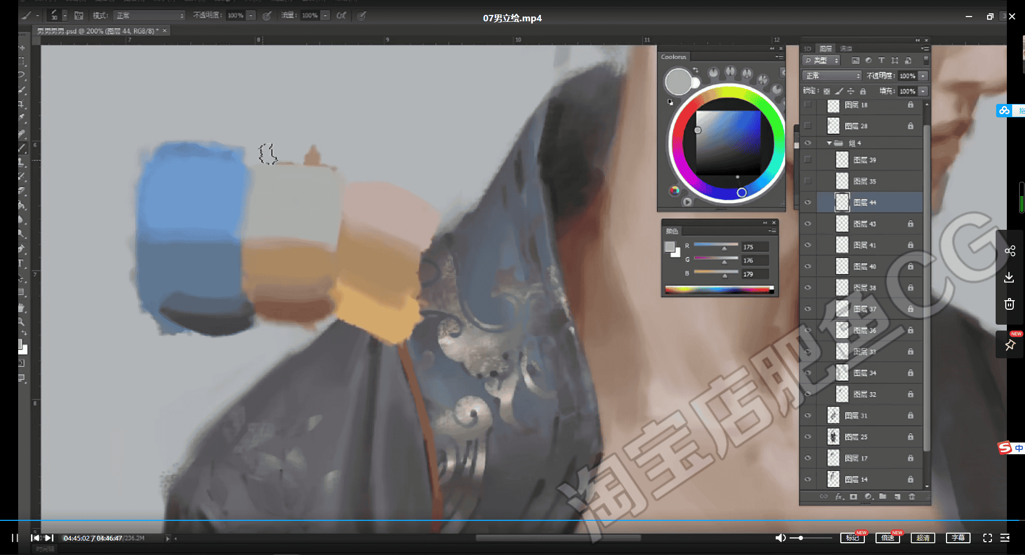Hide layer 图层 44 with eye icon
This screenshot has width=1025, height=555.
tap(808, 202)
